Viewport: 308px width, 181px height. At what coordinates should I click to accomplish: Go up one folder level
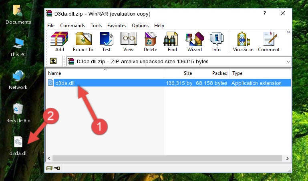[x=53, y=61]
